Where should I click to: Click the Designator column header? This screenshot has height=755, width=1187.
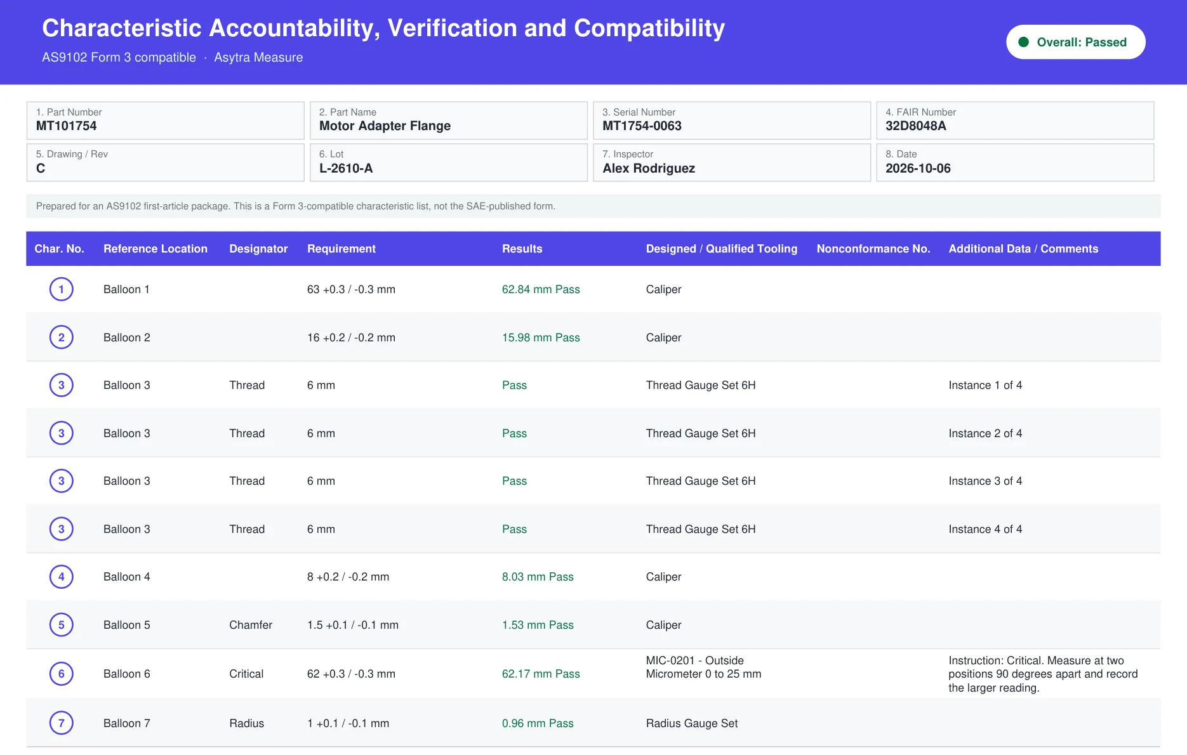click(258, 249)
